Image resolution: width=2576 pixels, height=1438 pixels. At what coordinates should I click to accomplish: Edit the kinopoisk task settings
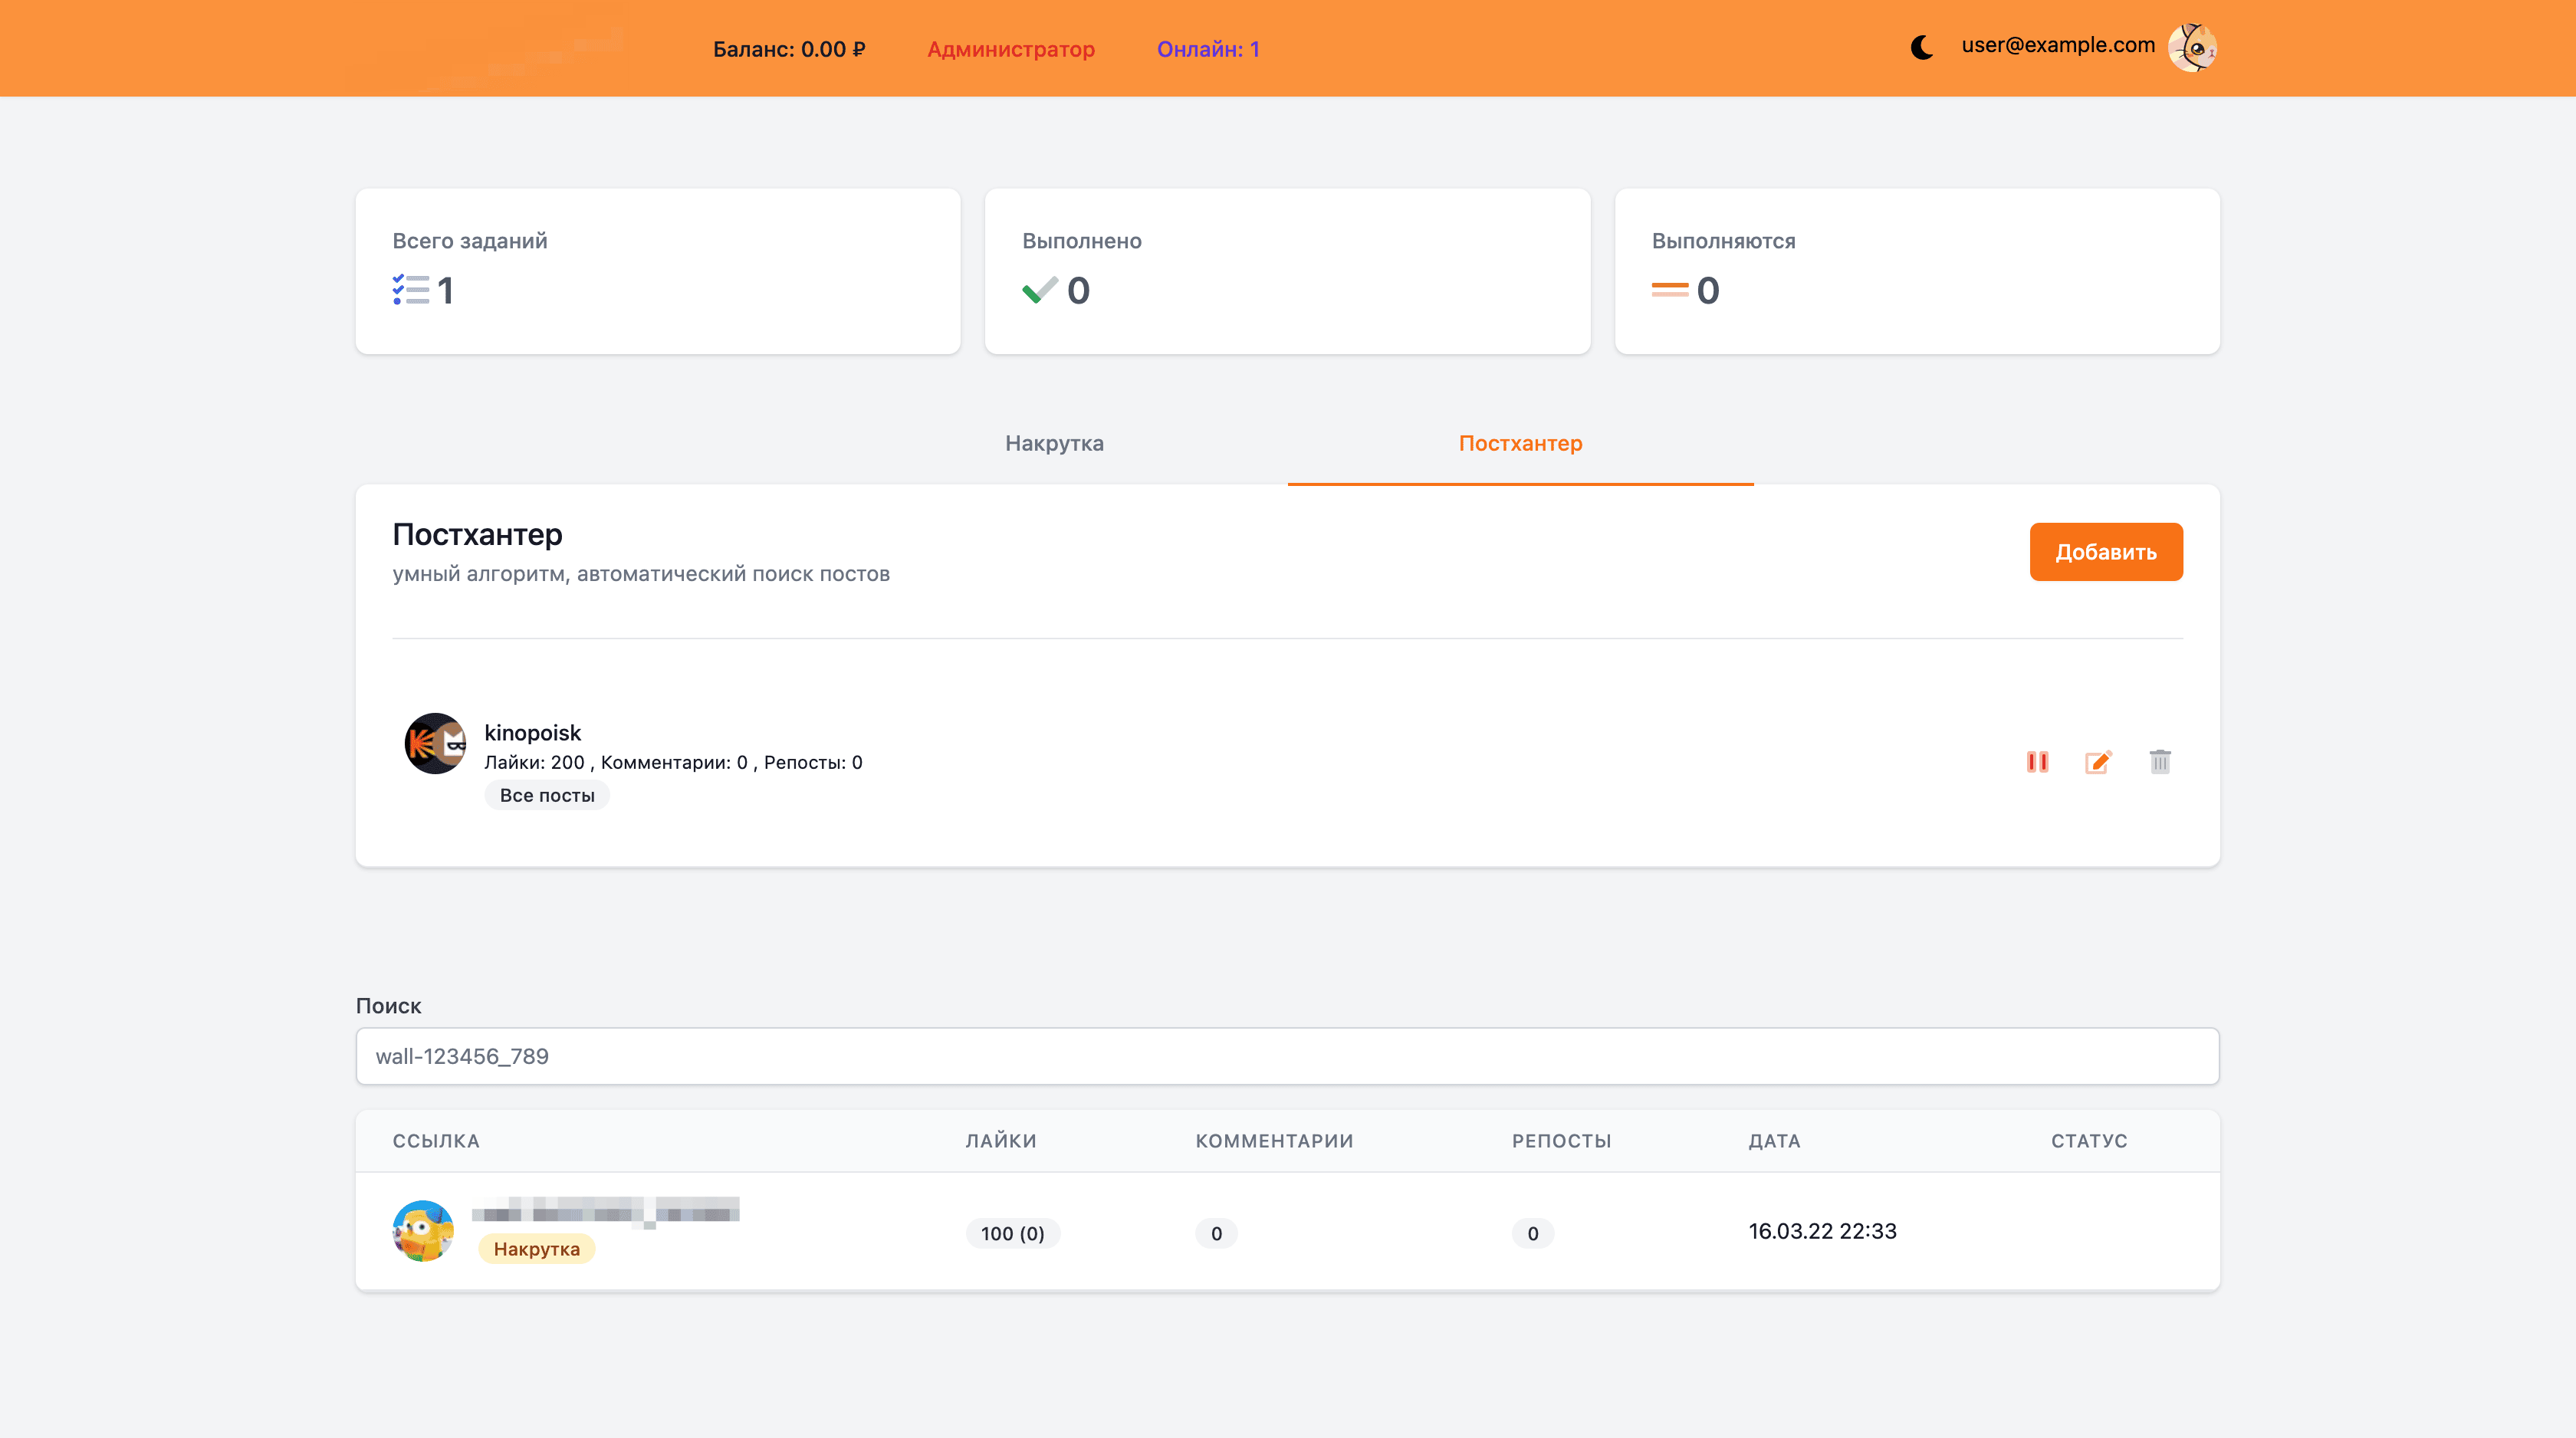[2098, 762]
